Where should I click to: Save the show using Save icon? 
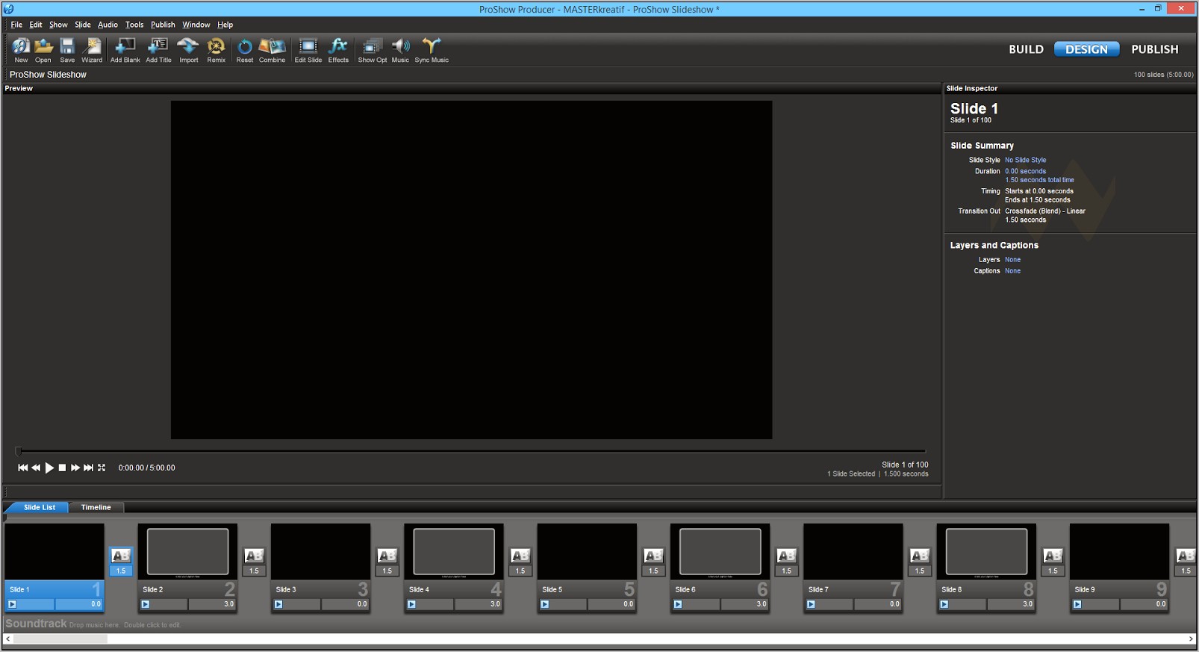tap(67, 50)
